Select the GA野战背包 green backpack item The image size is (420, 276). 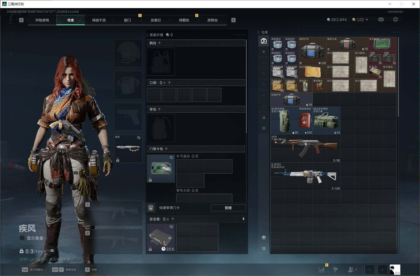click(285, 120)
